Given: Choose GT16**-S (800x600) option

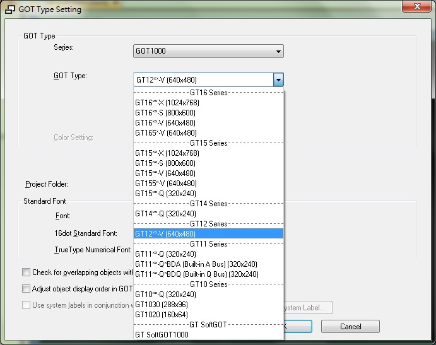Looking at the screenshot, I should 165,113.
